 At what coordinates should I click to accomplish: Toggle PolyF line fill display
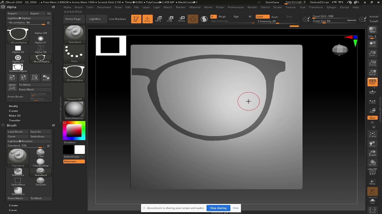372,172
